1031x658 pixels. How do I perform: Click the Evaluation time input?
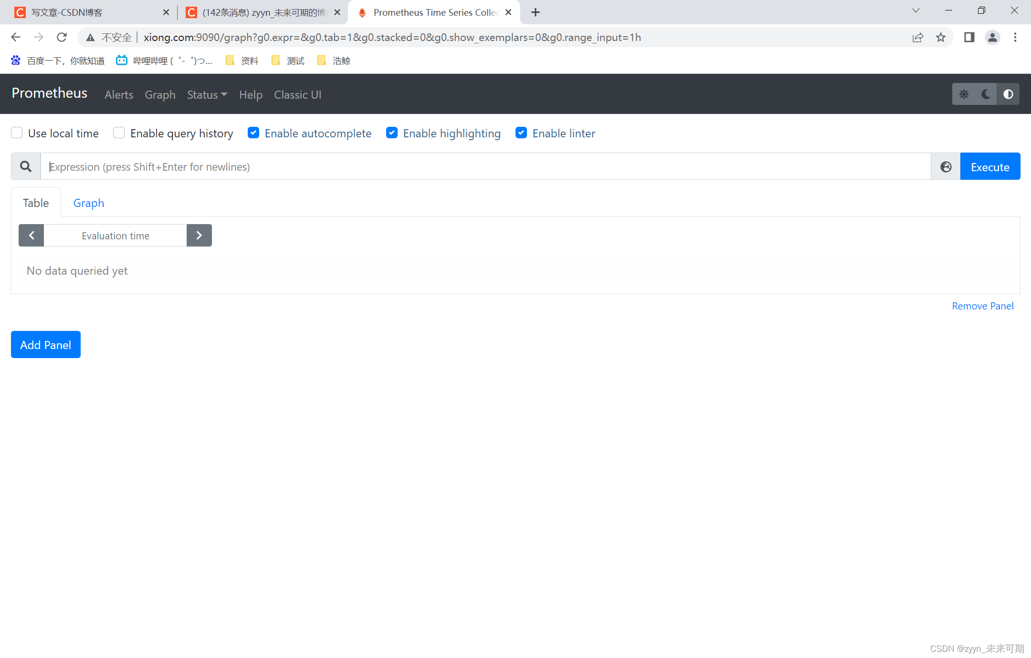[116, 236]
